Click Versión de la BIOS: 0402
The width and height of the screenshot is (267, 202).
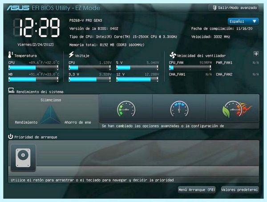(94, 28)
